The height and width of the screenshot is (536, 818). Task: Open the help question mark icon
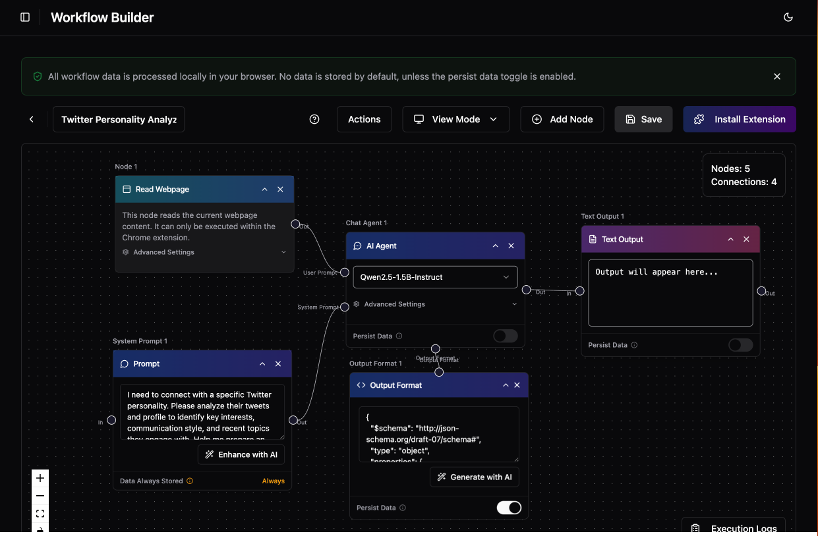point(314,119)
